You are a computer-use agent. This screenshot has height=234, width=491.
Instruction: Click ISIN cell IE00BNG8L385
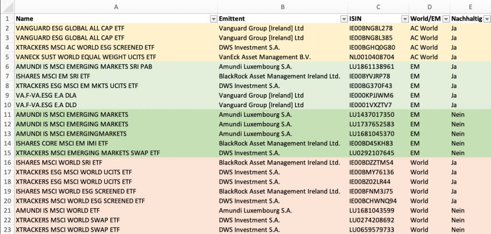[378, 38]
